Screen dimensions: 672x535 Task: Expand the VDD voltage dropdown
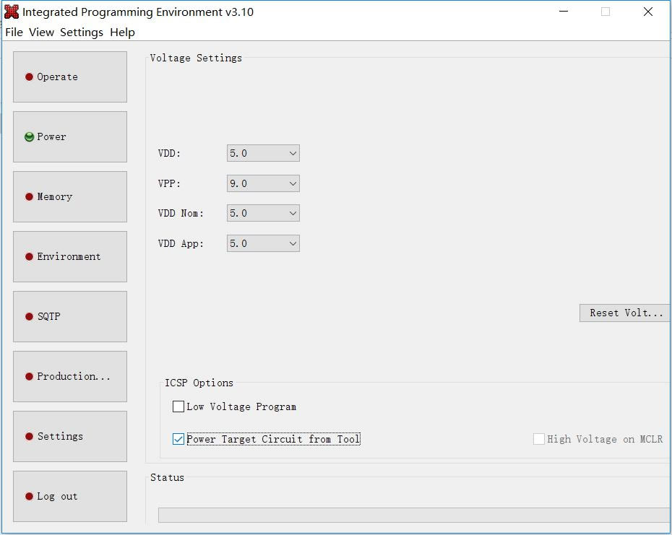click(x=263, y=153)
